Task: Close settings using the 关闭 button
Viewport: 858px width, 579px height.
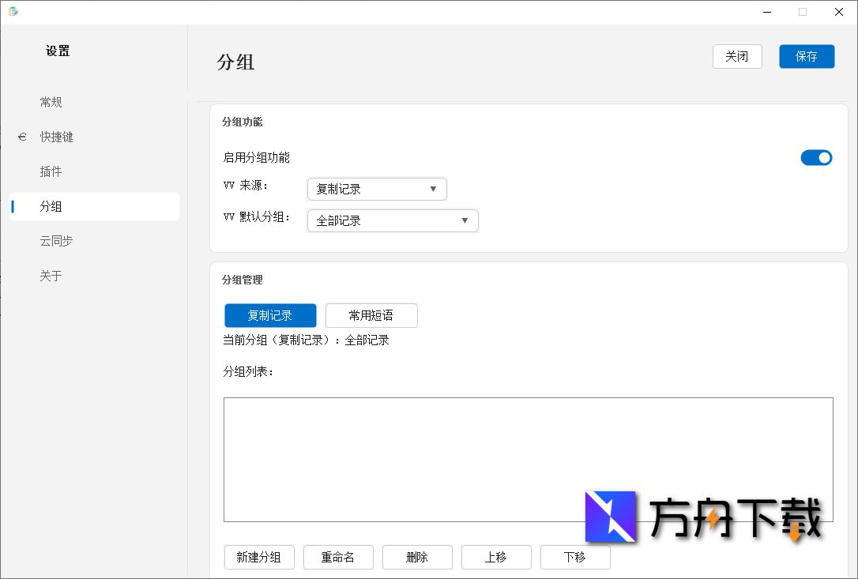Action: (x=737, y=56)
